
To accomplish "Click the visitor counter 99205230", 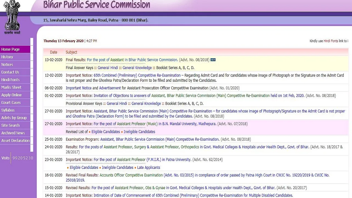I will (23, 158).
